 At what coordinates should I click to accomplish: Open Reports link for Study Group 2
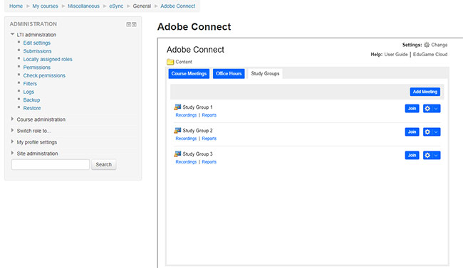[x=209, y=139]
